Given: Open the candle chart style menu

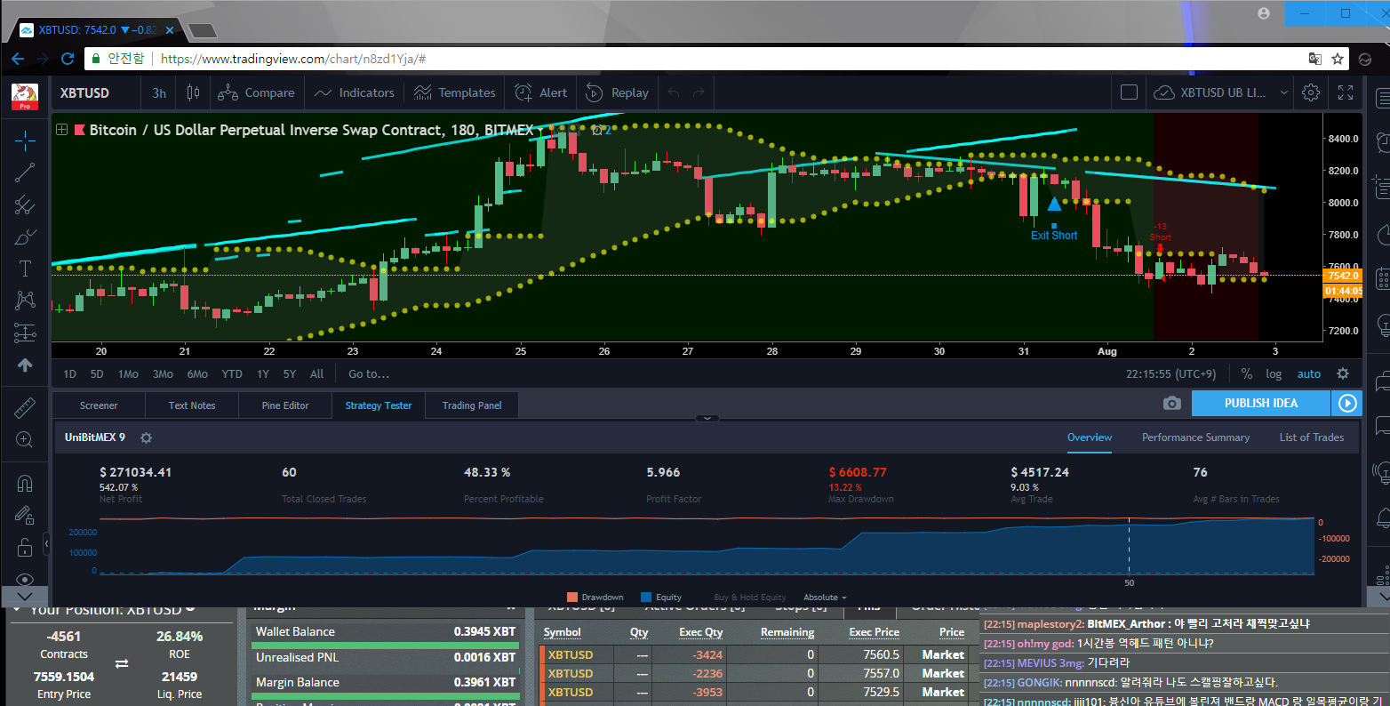Looking at the screenshot, I should 193,92.
